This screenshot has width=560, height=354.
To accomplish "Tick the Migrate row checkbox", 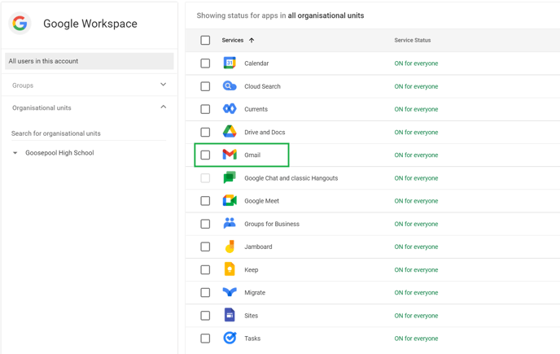I will [x=205, y=293].
